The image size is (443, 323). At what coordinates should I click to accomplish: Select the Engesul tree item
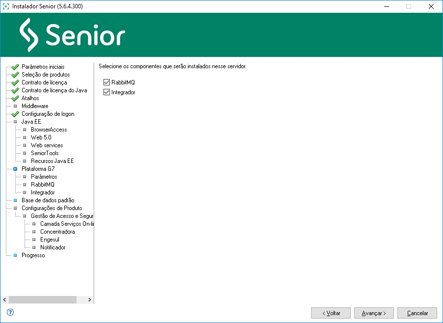50,240
